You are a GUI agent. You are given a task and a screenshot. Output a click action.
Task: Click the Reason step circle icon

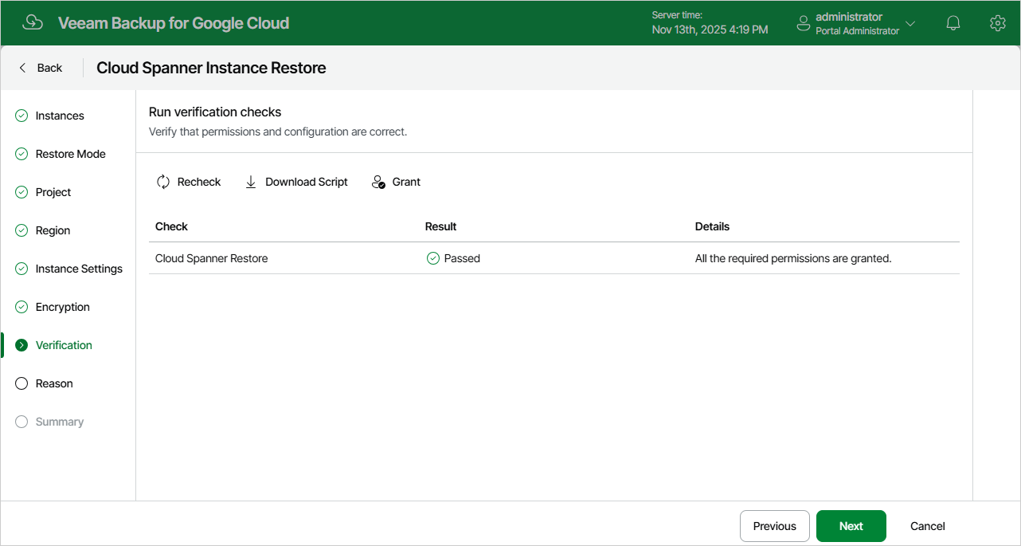click(x=22, y=383)
